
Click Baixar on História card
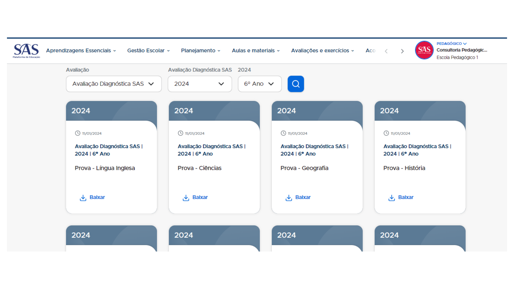406,197
